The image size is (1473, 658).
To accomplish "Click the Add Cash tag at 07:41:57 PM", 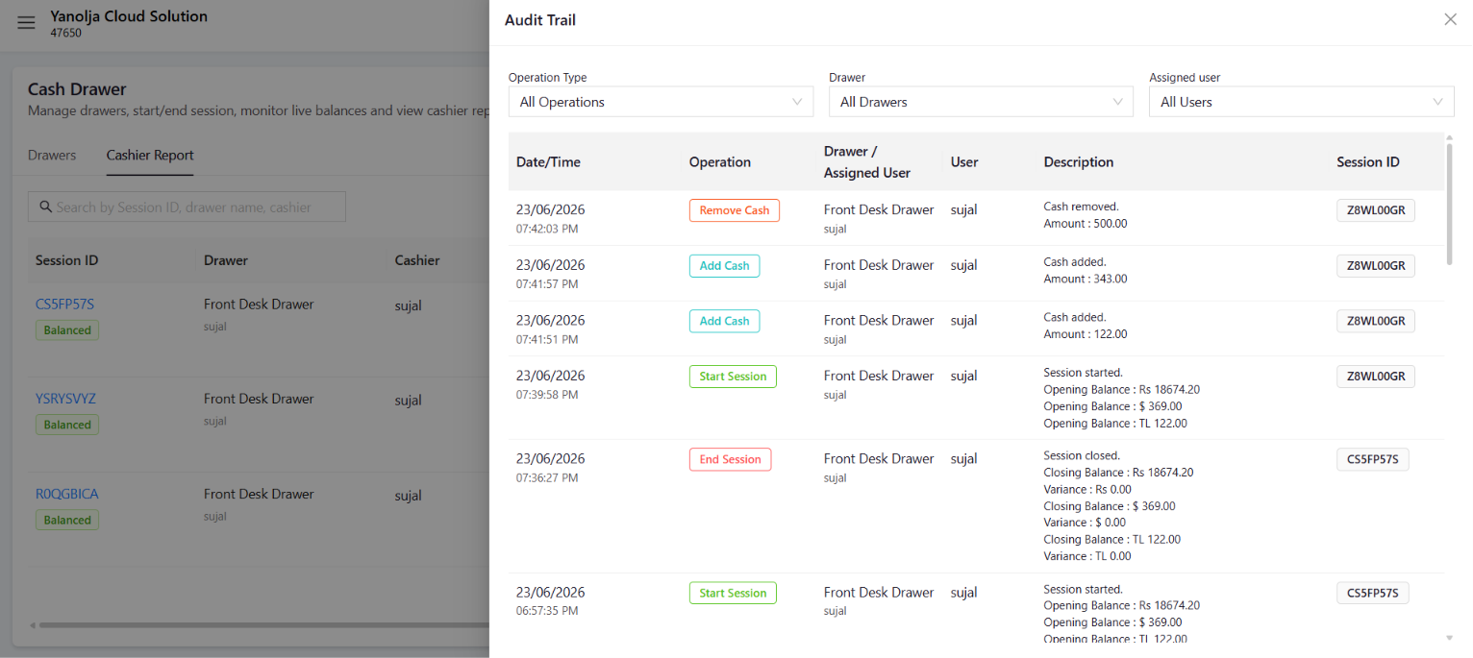I will [x=724, y=266].
